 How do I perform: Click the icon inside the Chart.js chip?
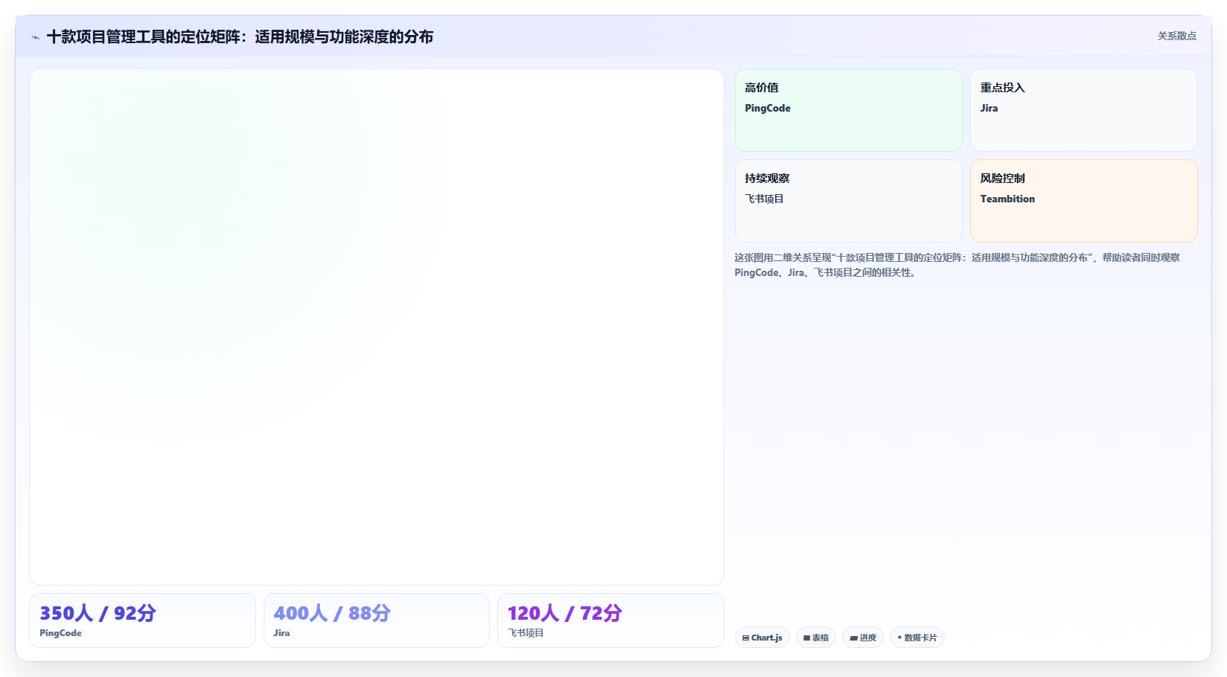coord(745,638)
